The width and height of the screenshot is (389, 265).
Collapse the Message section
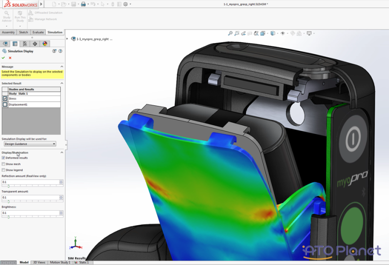62,66
